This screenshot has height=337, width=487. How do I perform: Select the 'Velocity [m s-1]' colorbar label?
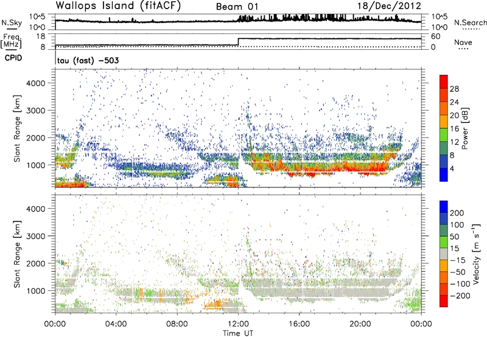[477, 254]
